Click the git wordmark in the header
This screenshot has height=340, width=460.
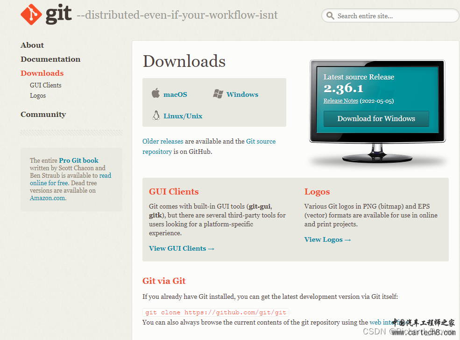(59, 14)
